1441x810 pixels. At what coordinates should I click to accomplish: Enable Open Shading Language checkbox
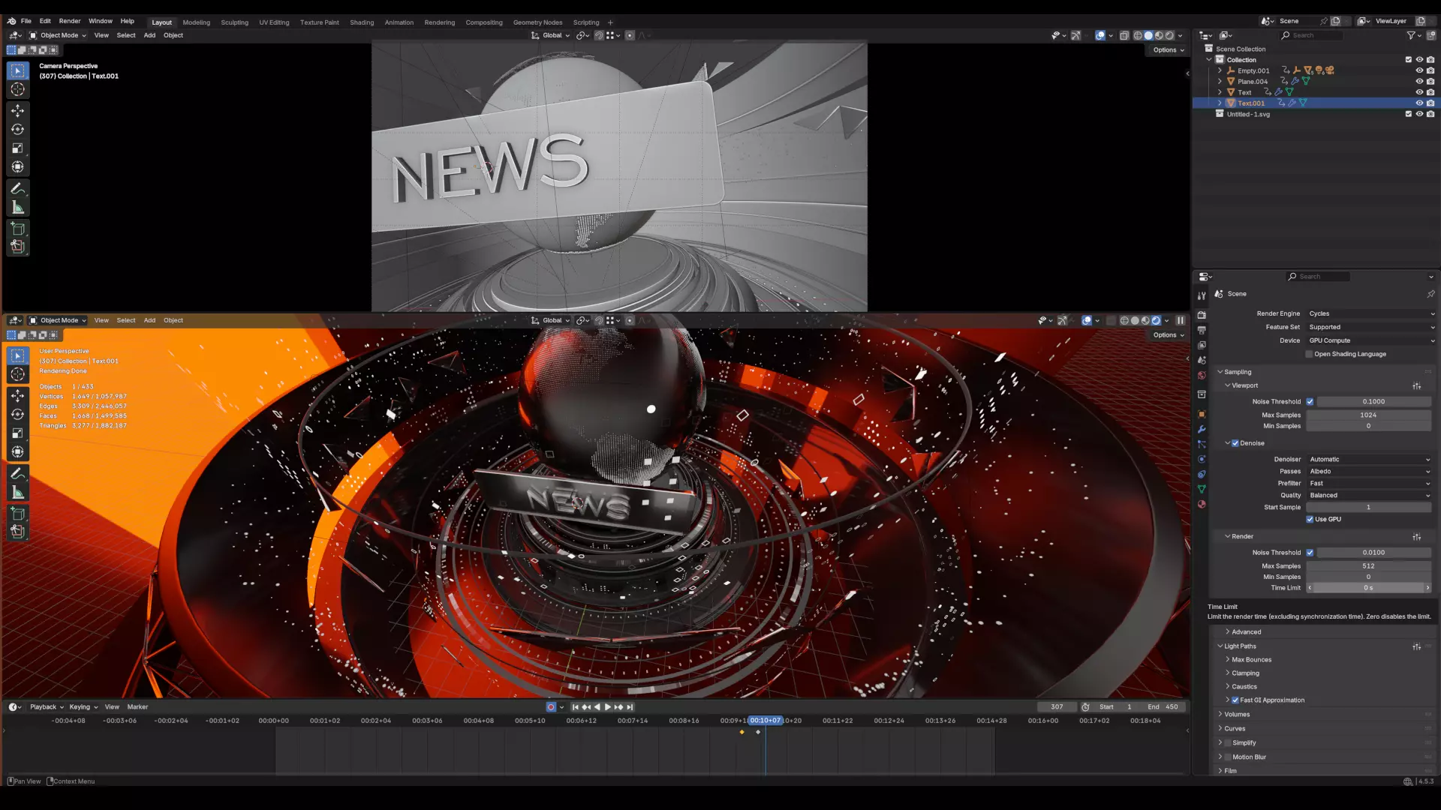pos(1310,354)
